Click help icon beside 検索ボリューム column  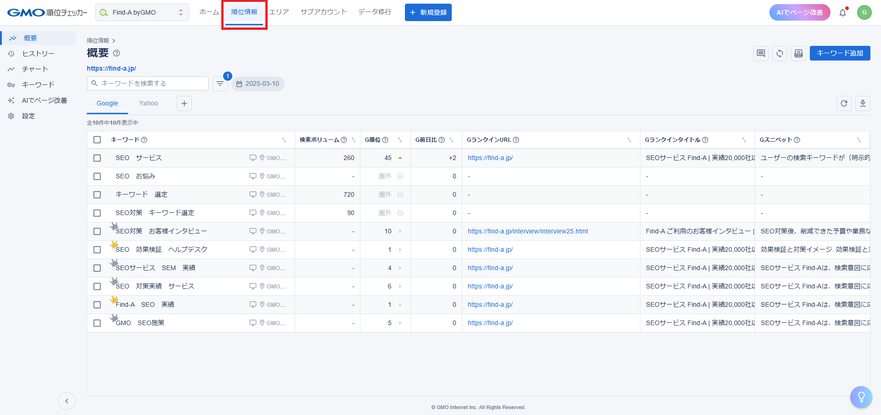click(344, 140)
